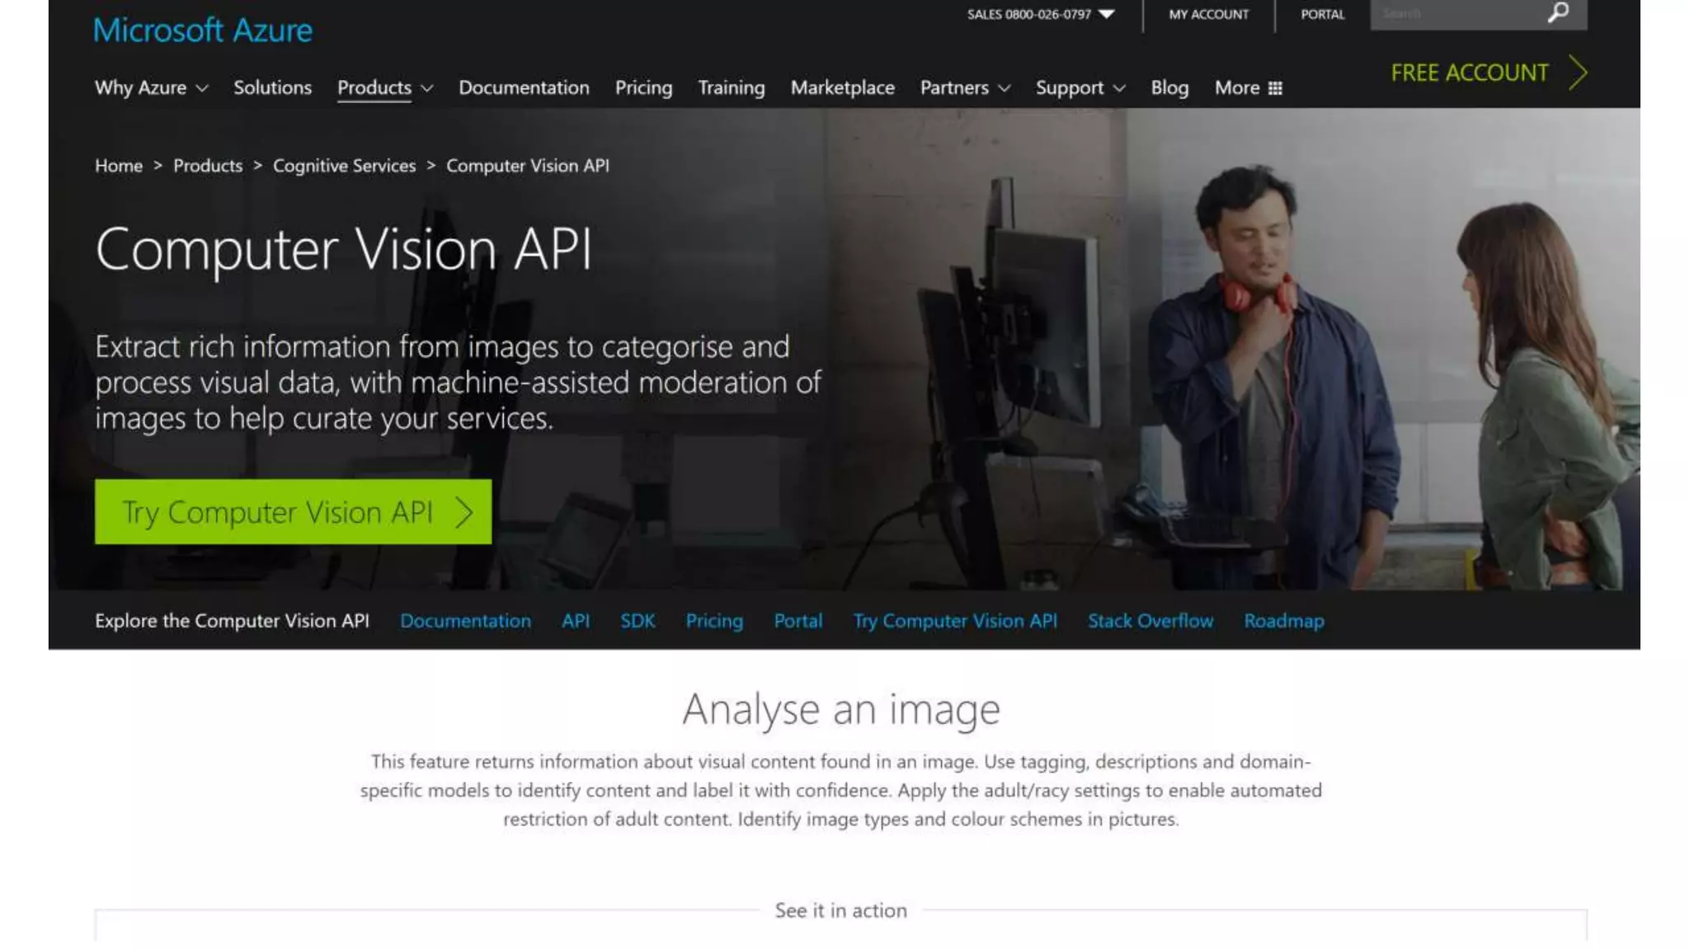Click the Roadmap link
The height and width of the screenshot is (950, 1689).
1283,621
